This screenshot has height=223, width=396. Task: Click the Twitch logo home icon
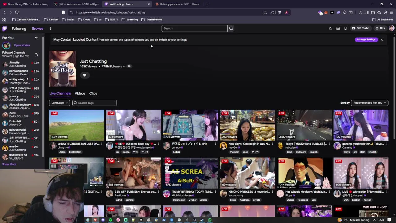[5, 28]
